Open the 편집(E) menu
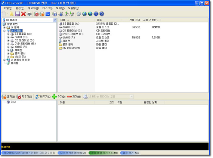This screenshot has height=158, width=213. [x=20, y=8]
